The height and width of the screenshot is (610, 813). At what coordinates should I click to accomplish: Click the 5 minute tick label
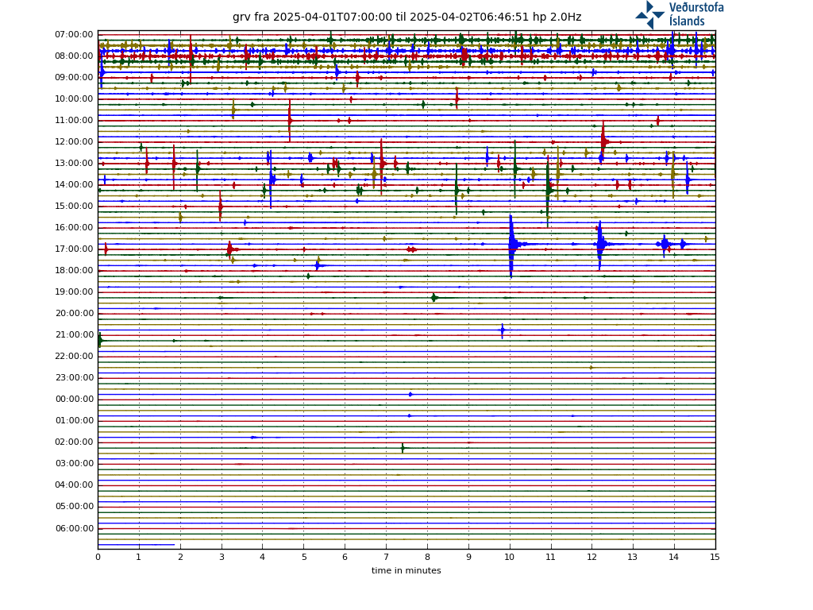303,557
